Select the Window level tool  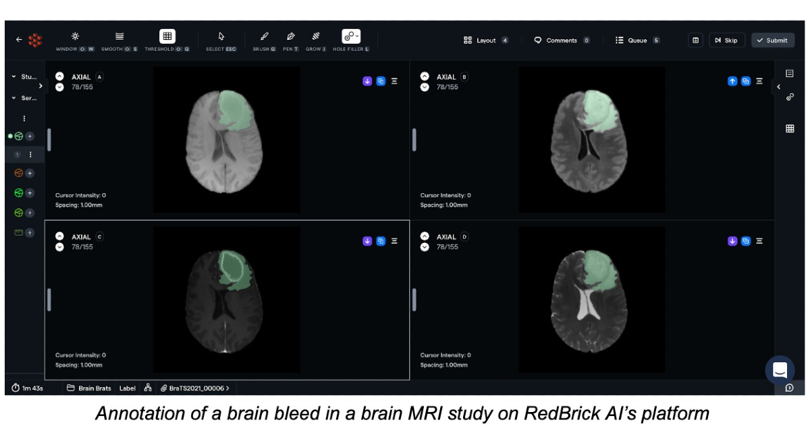[75, 40]
